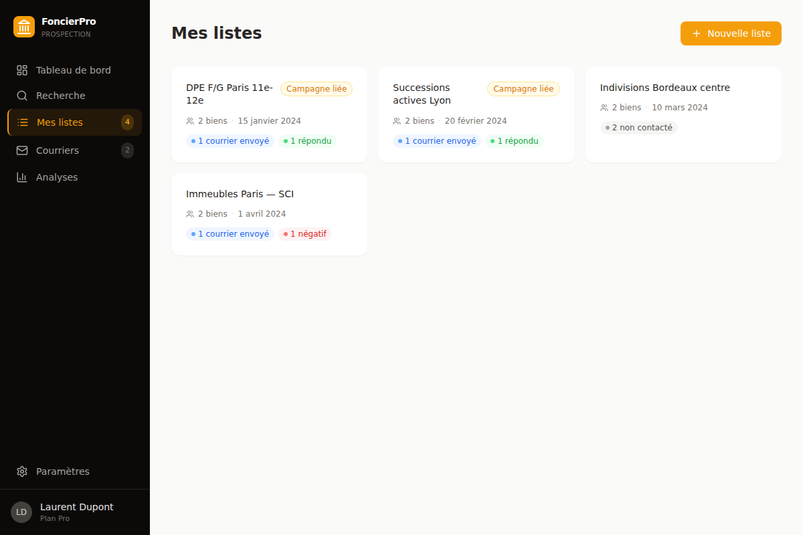Click '1 courrier envoyé' tag on Immeubles Paris card
Screen dimensions: 803x535
pyautogui.click(x=230, y=234)
